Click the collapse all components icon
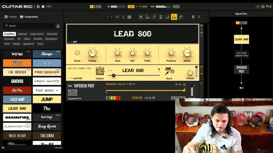This screenshot has width=273, height=153. [199, 17]
